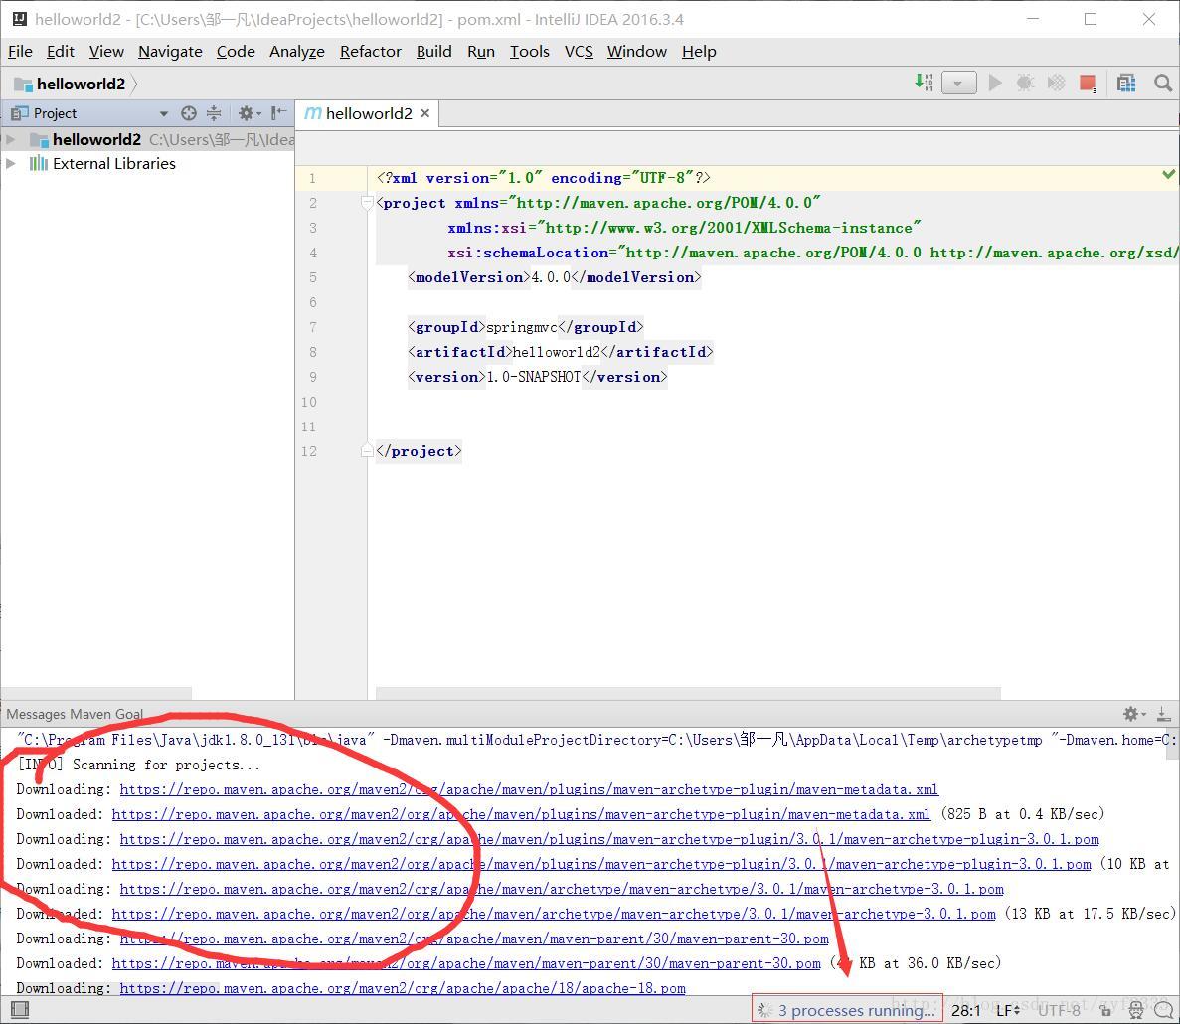The image size is (1180, 1024).
Task: Expand the External Libraries node
Action: 11,163
